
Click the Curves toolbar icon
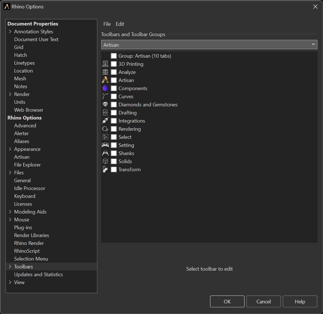[105, 96]
